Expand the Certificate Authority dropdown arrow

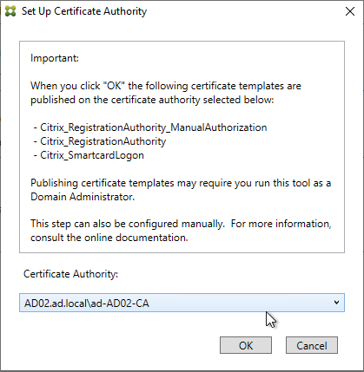(x=336, y=303)
